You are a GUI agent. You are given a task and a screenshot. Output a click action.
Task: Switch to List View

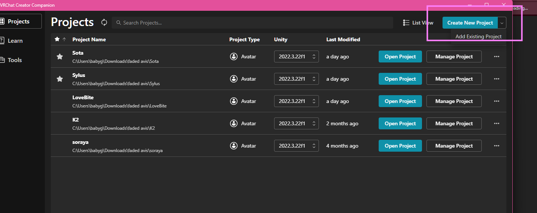pos(418,23)
